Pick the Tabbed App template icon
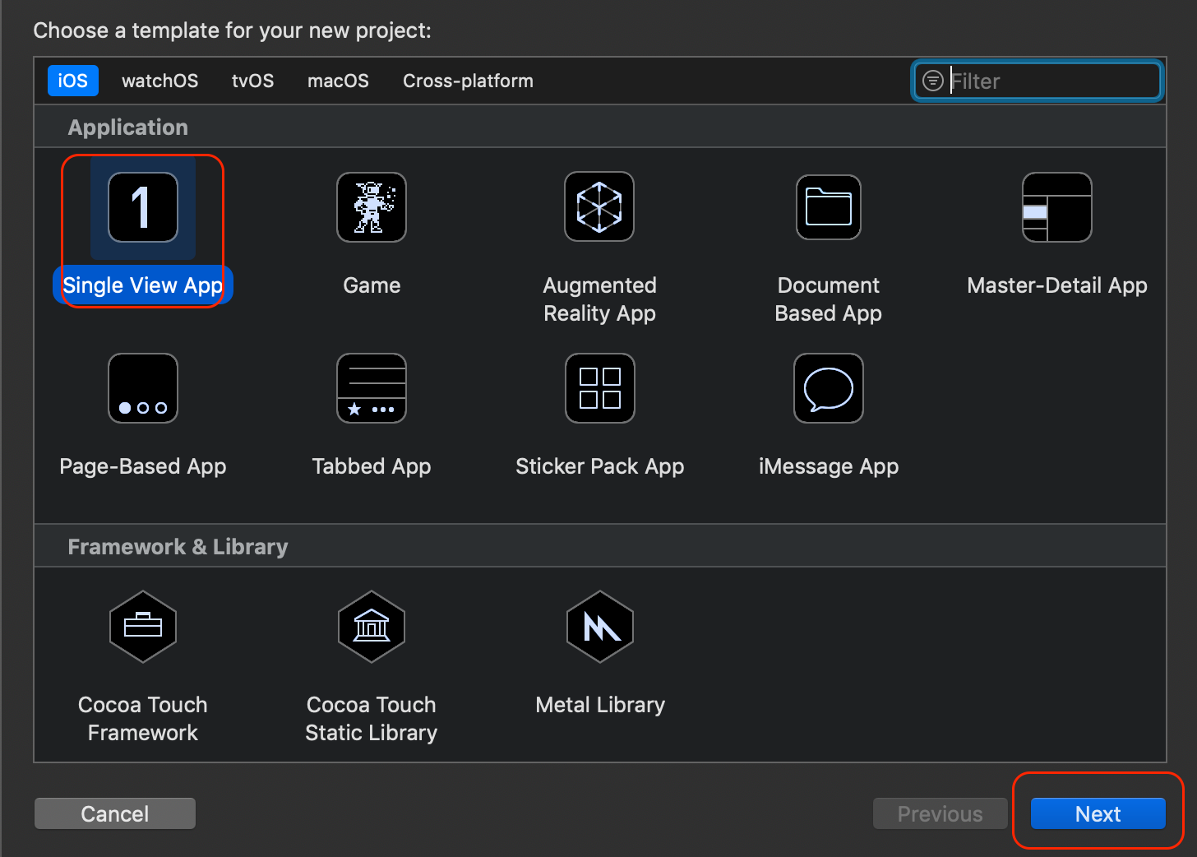The width and height of the screenshot is (1197, 857). click(372, 388)
